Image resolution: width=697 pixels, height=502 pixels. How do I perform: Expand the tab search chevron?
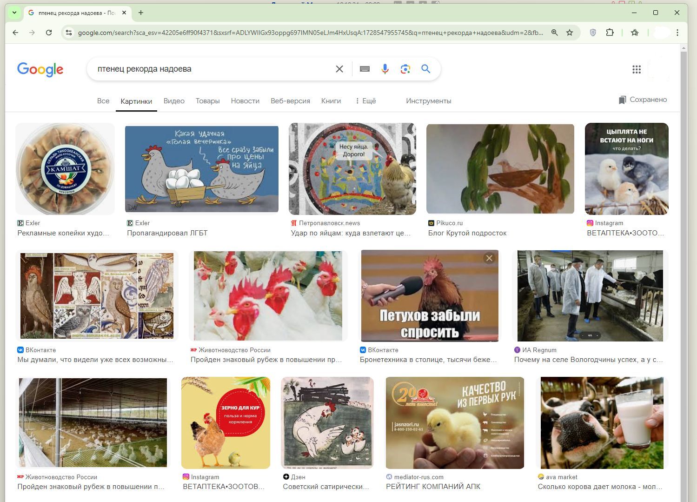14,13
